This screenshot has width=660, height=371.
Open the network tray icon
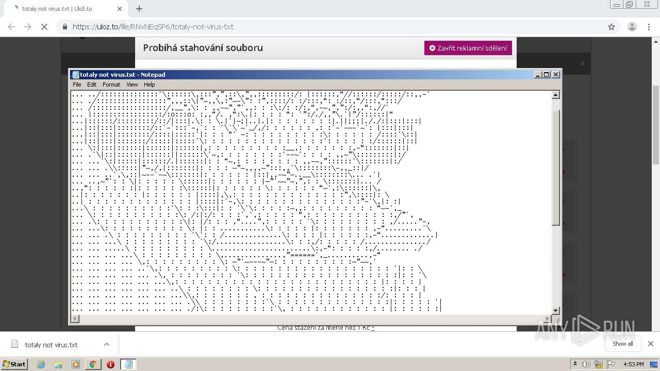599,364
